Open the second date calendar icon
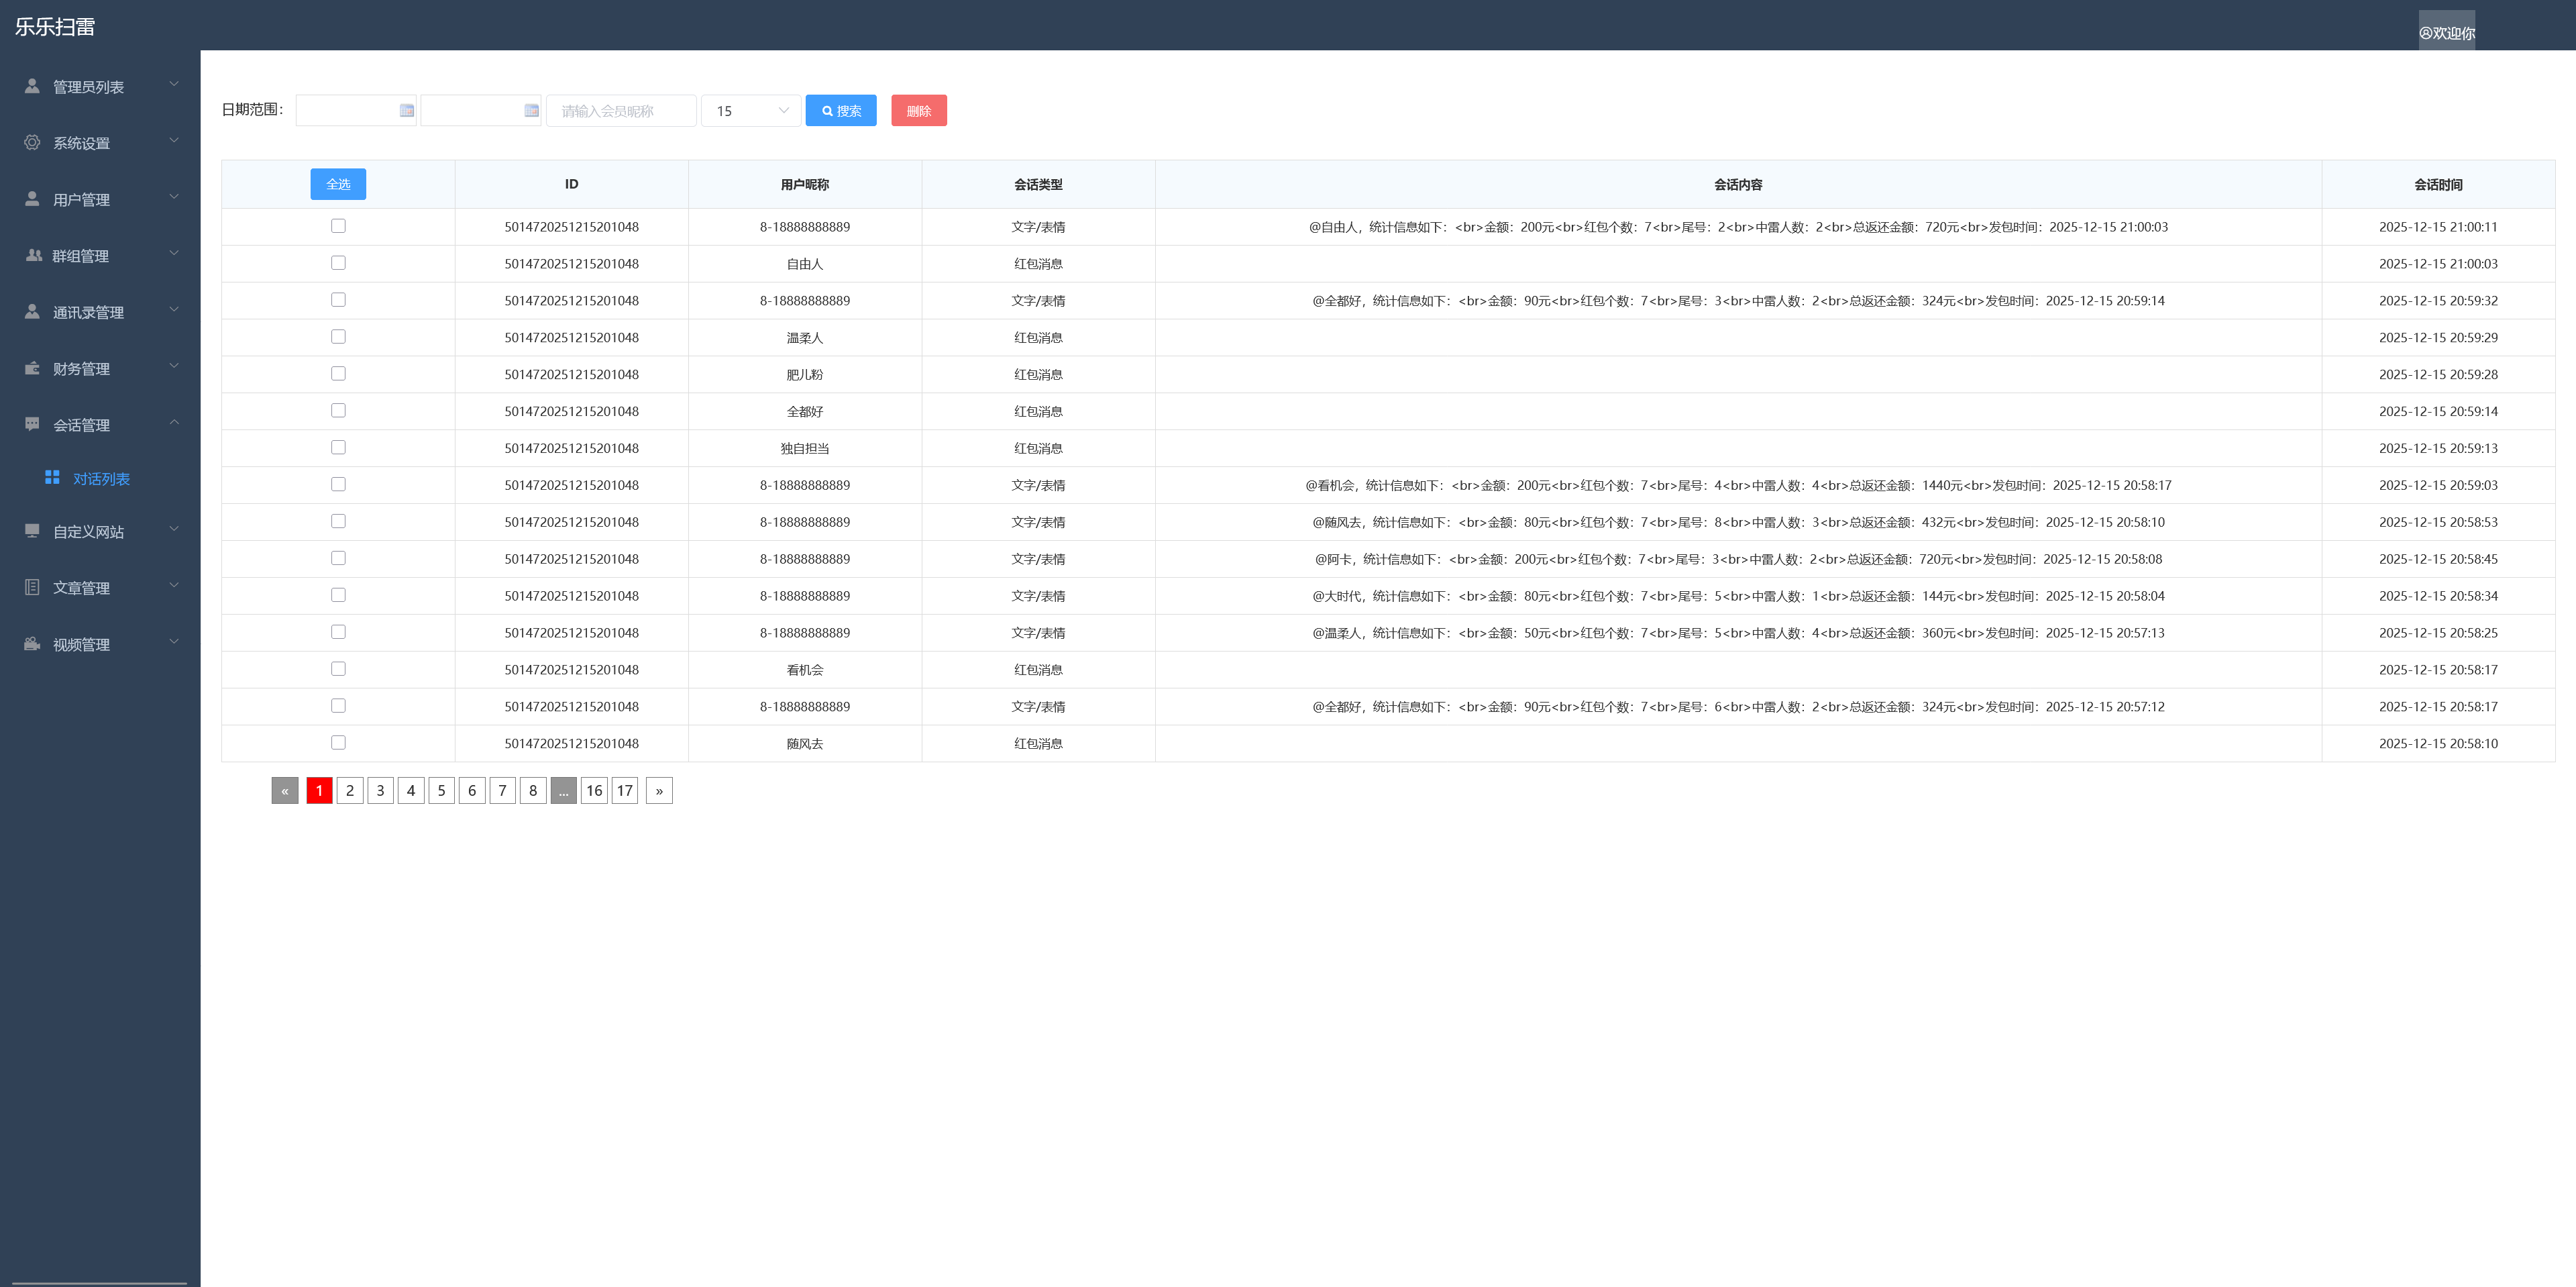This screenshot has height=1287, width=2576. (x=531, y=111)
